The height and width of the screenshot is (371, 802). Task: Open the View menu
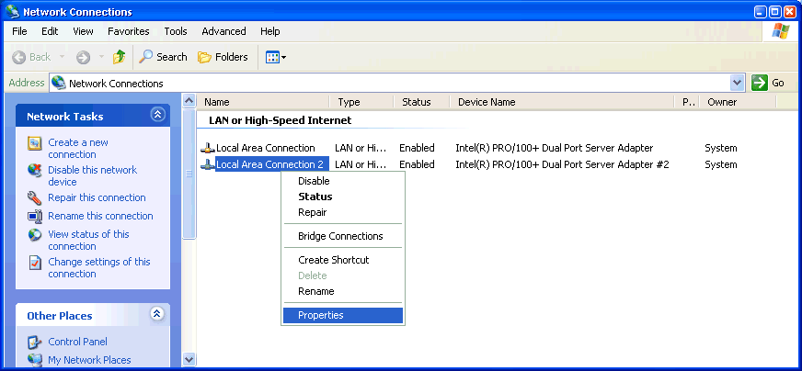coord(83,31)
